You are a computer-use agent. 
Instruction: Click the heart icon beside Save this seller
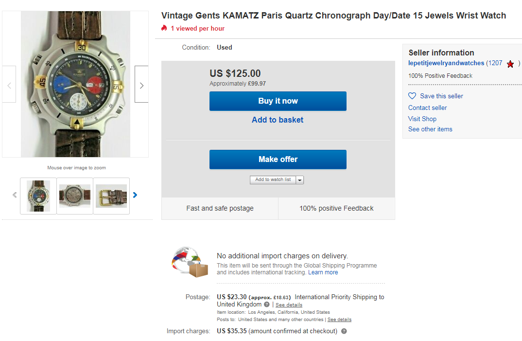click(412, 96)
